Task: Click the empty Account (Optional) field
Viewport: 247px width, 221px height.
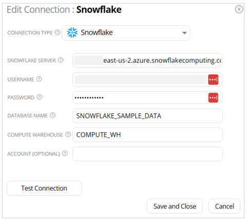Action: pos(147,154)
